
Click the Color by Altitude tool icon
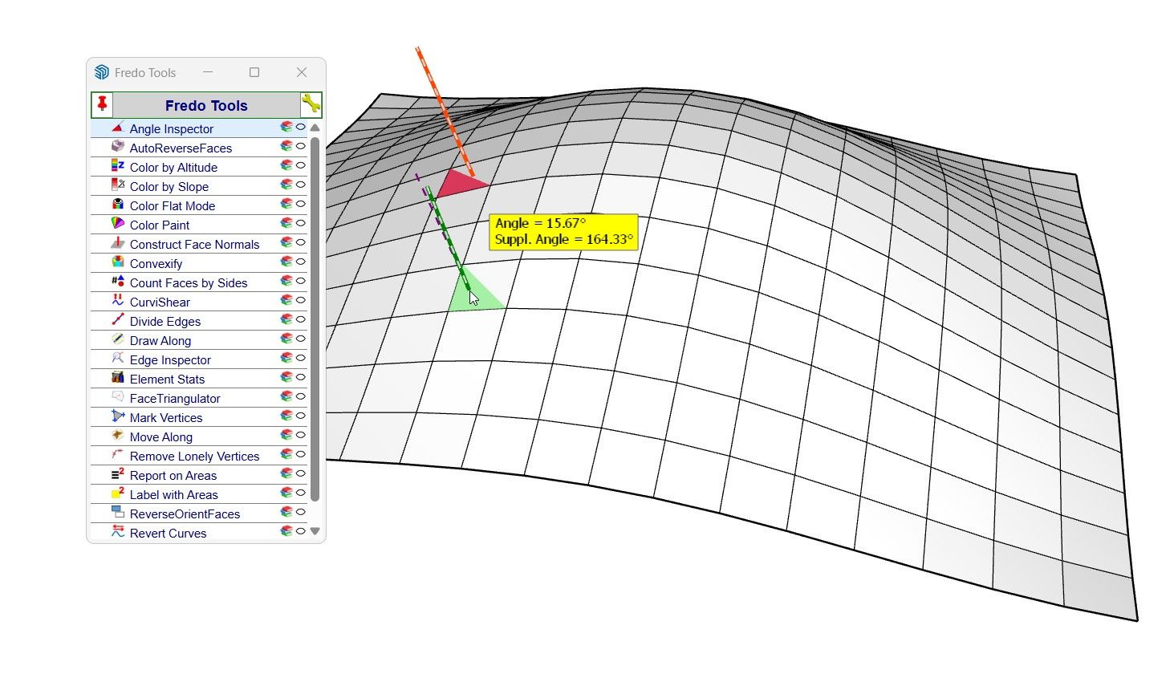pyautogui.click(x=118, y=166)
